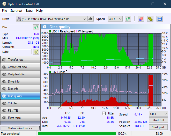Viewport: 171px width, 136px height.
Task: Click the Disc quality sidebar icon
Action: [x=4, y=96]
